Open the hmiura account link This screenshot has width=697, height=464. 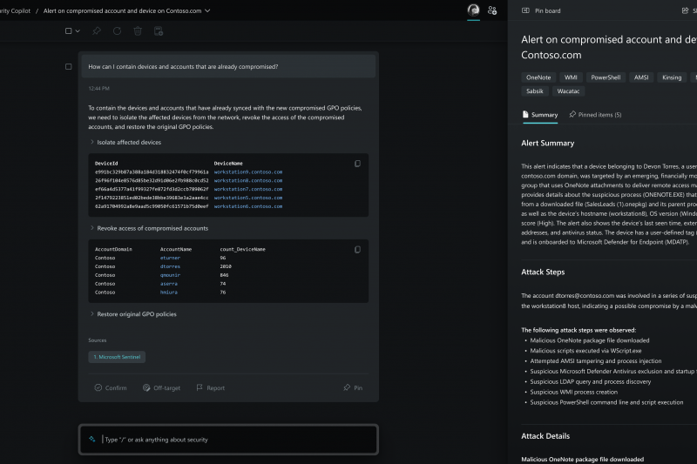[169, 293]
